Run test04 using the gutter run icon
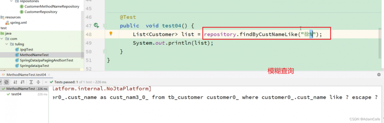This screenshot has width=384, height=123. (x=96, y=25)
